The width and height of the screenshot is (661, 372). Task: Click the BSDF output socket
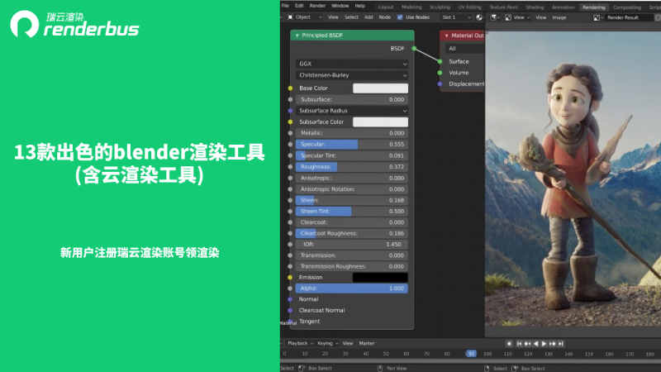[x=414, y=49]
